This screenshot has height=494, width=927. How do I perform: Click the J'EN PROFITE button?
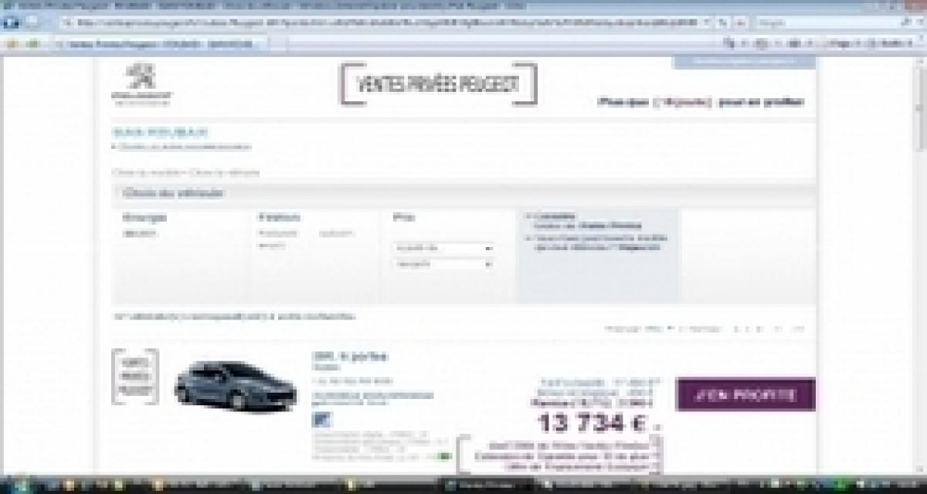(745, 394)
